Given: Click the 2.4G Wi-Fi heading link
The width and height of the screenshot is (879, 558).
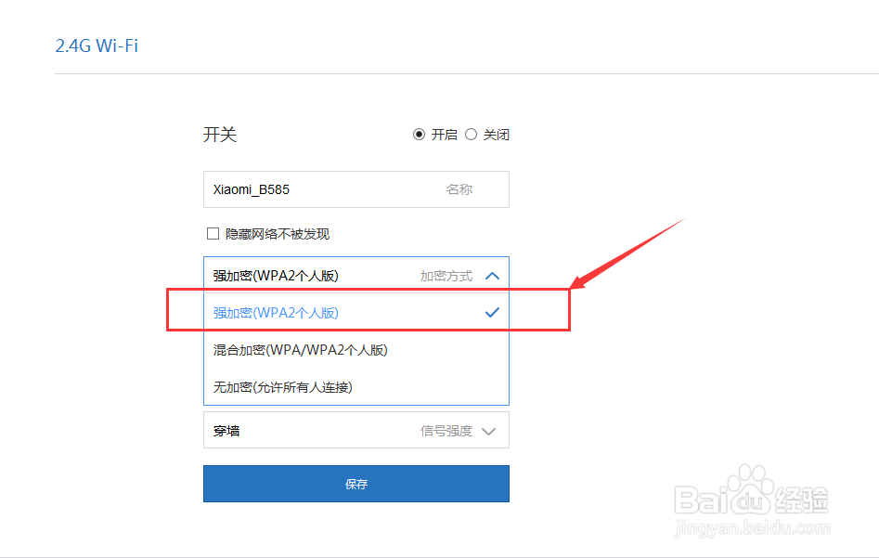Looking at the screenshot, I should pyautogui.click(x=97, y=45).
